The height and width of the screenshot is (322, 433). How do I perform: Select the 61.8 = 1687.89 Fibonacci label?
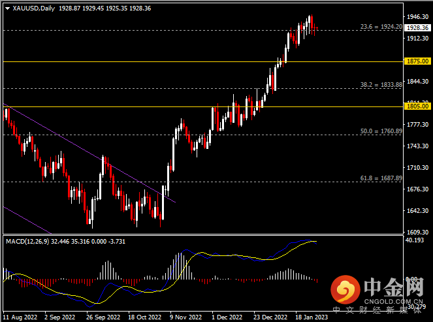coord(381,178)
